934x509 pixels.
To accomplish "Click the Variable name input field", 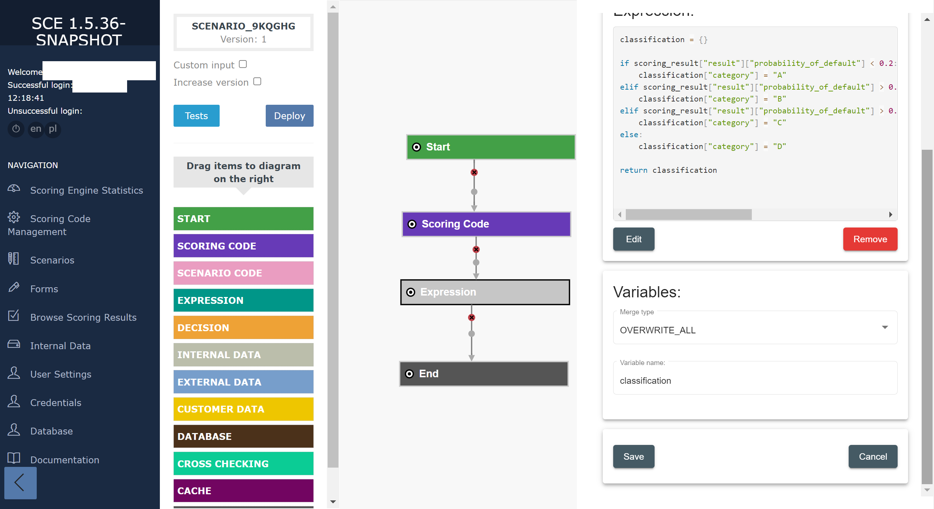I will pyautogui.click(x=755, y=380).
